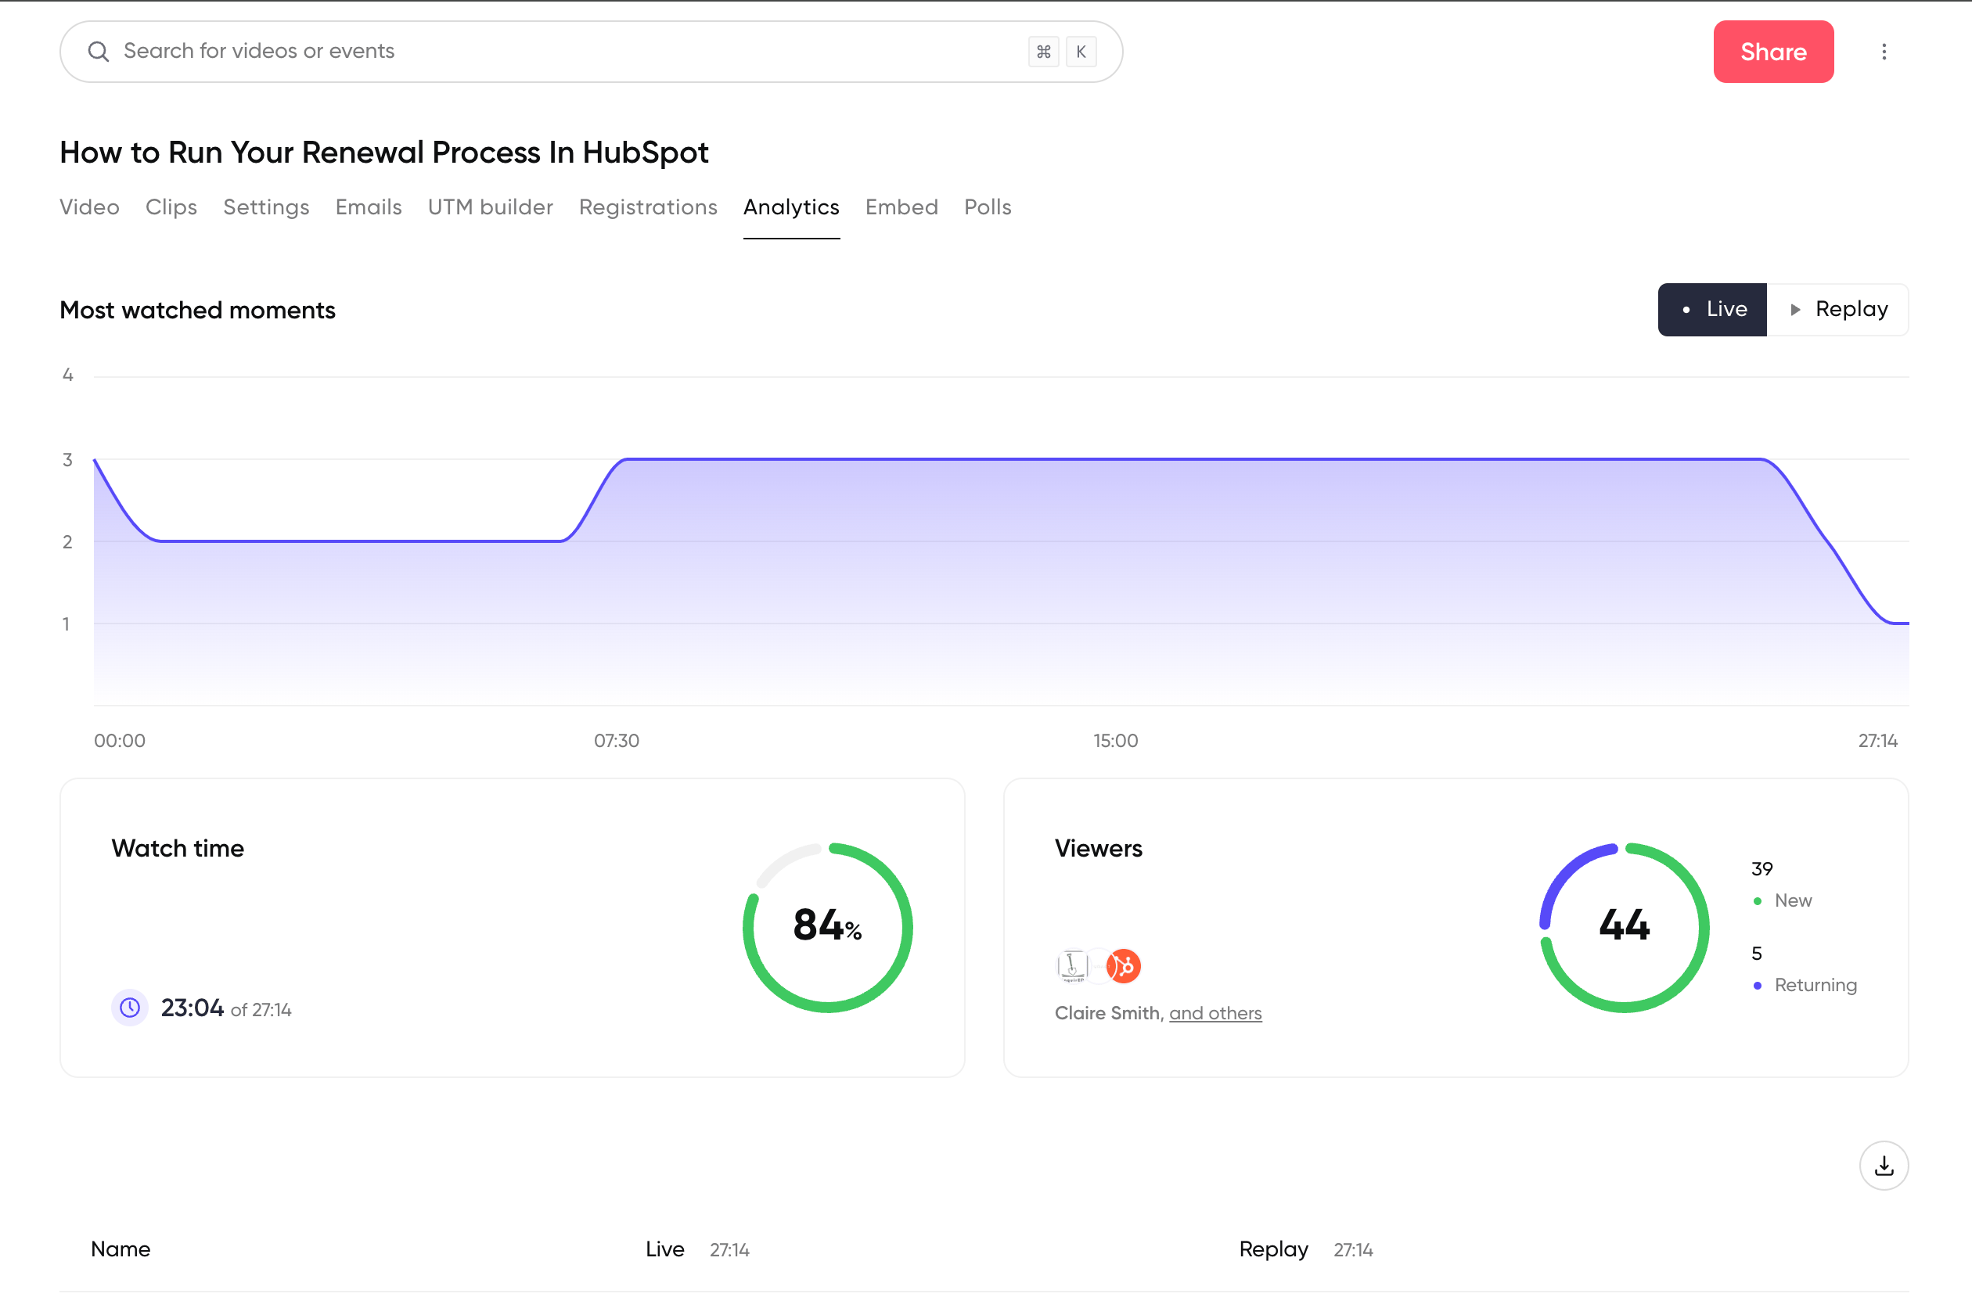Click the 07:30 timeline label

click(x=617, y=741)
